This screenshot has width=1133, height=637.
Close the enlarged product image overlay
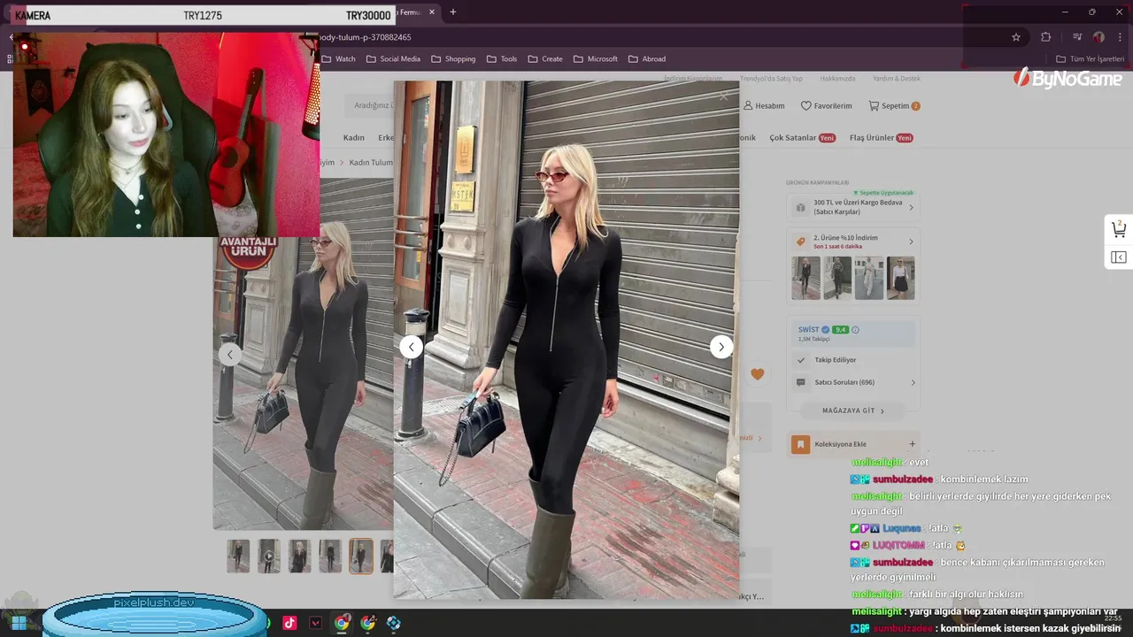[724, 96]
